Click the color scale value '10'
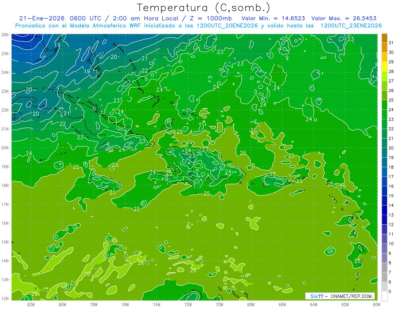The image size is (400, 309). pyautogui.click(x=391, y=244)
